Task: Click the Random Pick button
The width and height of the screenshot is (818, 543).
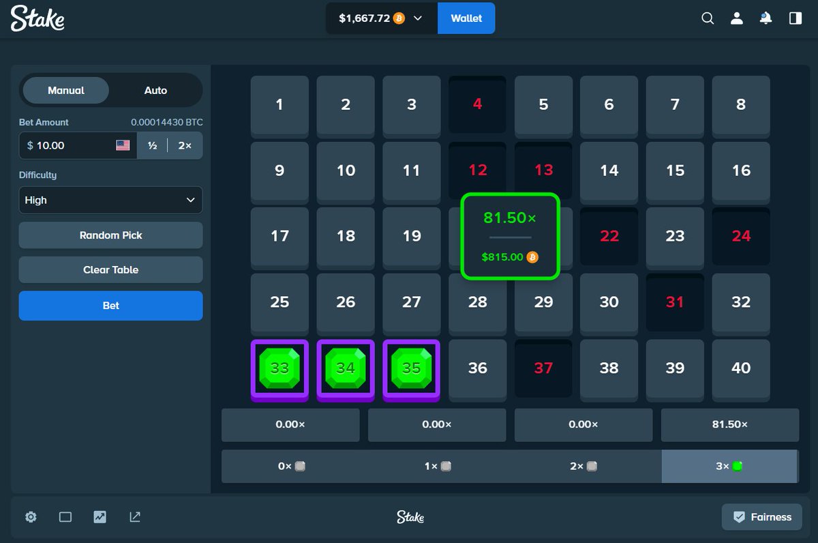Action: click(x=110, y=235)
